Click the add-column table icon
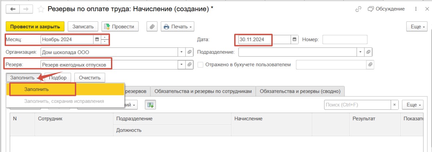Image resolution: width=432 pixels, height=152 pixels. (150, 105)
